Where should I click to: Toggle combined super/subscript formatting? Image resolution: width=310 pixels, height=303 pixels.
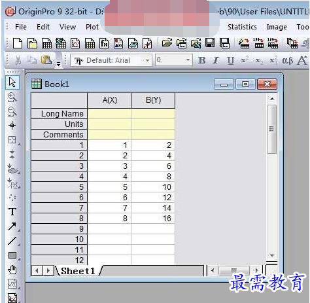[x=273, y=60]
